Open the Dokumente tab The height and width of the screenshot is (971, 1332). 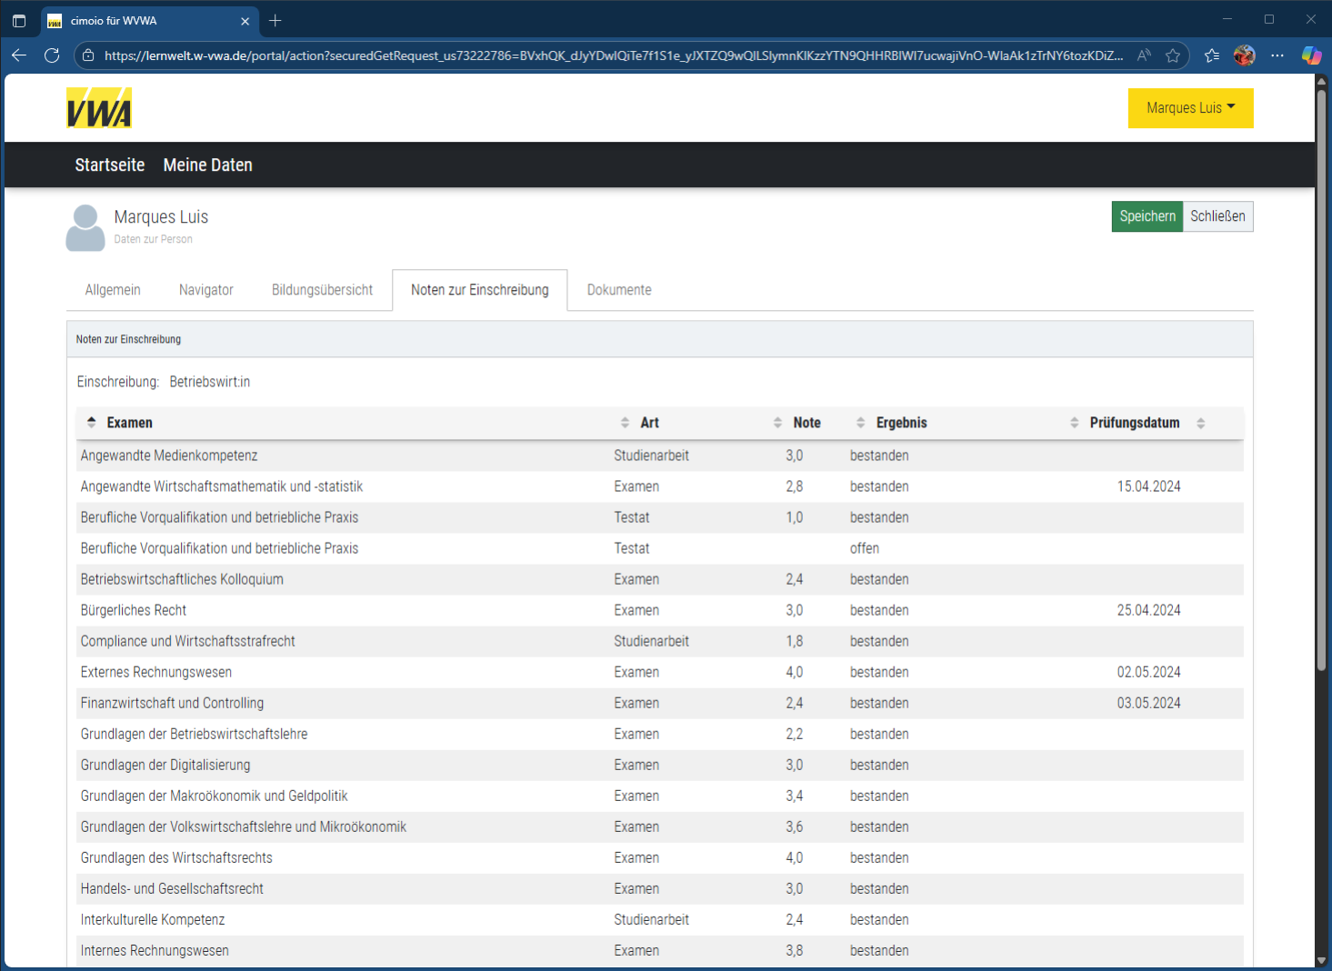[x=618, y=290]
